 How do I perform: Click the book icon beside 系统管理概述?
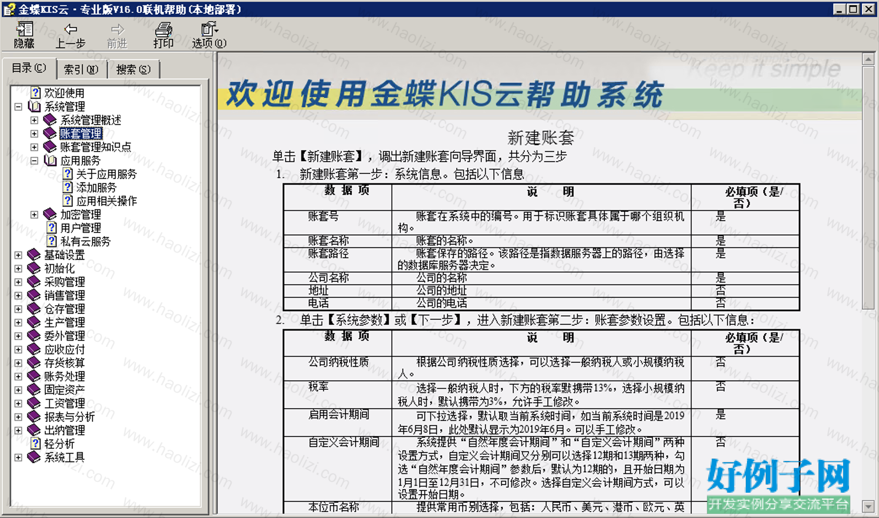50,120
